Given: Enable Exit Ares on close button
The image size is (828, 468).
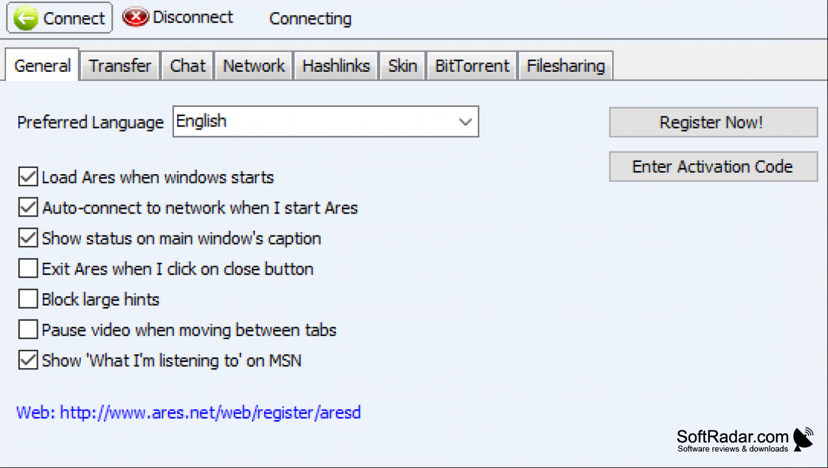Looking at the screenshot, I should click(28, 269).
